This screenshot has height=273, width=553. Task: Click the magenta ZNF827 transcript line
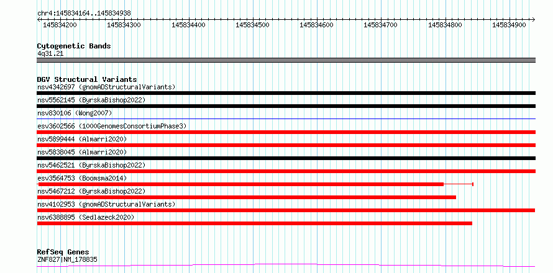(x=286, y=265)
